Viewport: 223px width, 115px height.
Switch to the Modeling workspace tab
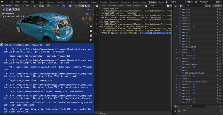[x=50, y=2]
